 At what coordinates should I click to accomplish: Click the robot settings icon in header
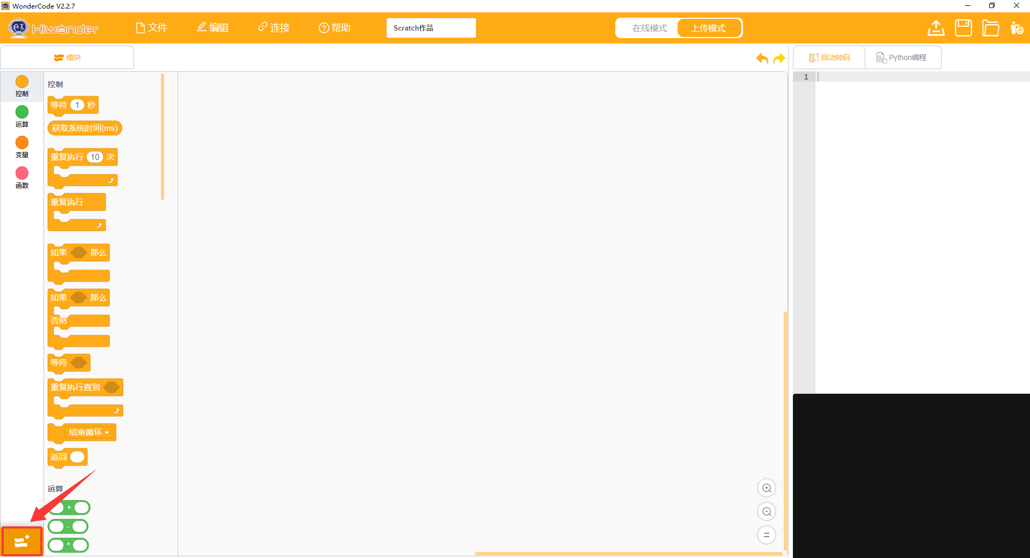tap(1017, 28)
